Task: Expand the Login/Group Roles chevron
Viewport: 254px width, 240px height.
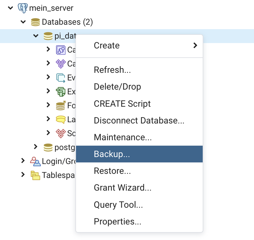Action: [x=23, y=161]
